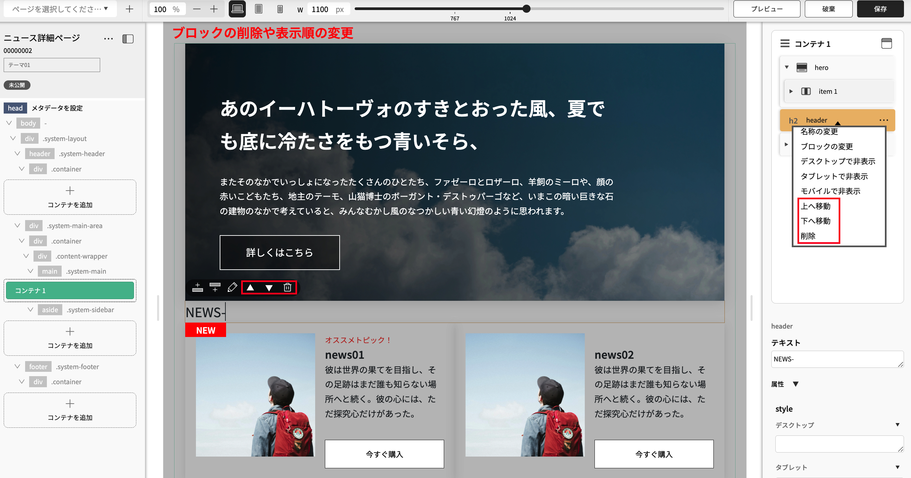Image resolution: width=911 pixels, height=478 pixels.
Task: Switch to mobile device preview
Action: [280, 9]
